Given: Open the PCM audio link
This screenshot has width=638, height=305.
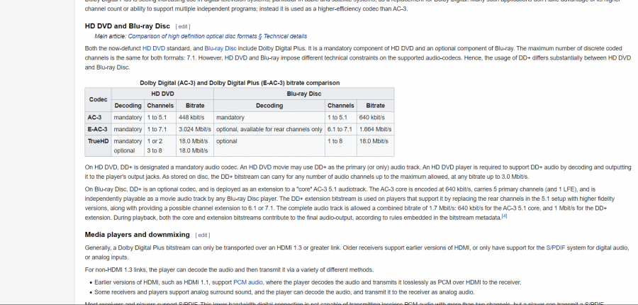Looking at the screenshot, I should pyautogui.click(x=248, y=282).
